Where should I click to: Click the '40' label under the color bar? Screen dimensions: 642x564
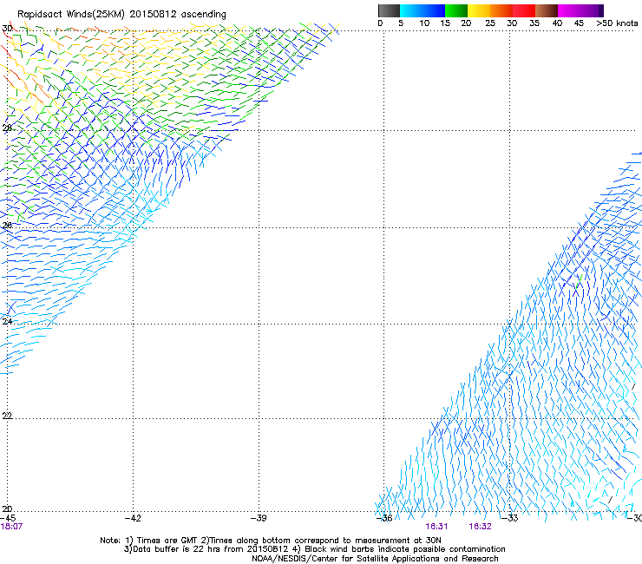click(x=557, y=23)
